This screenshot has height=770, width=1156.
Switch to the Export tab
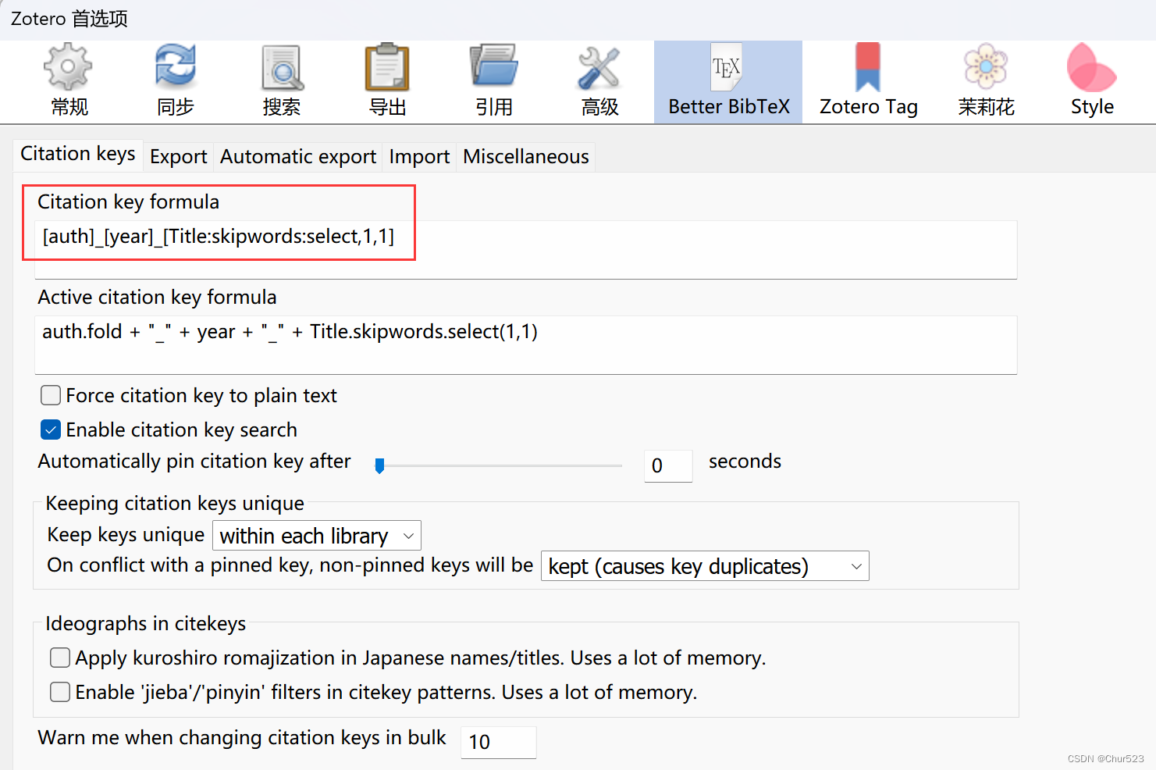coord(179,157)
